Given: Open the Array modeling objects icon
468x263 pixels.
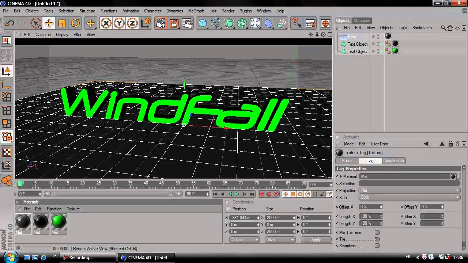Looking at the screenshot, I should tap(242, 24).
